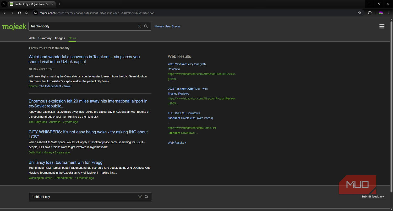Click Washington Times - Entertainment source text
The height and width of the screenshot is (211, 393).
(51, 178)
